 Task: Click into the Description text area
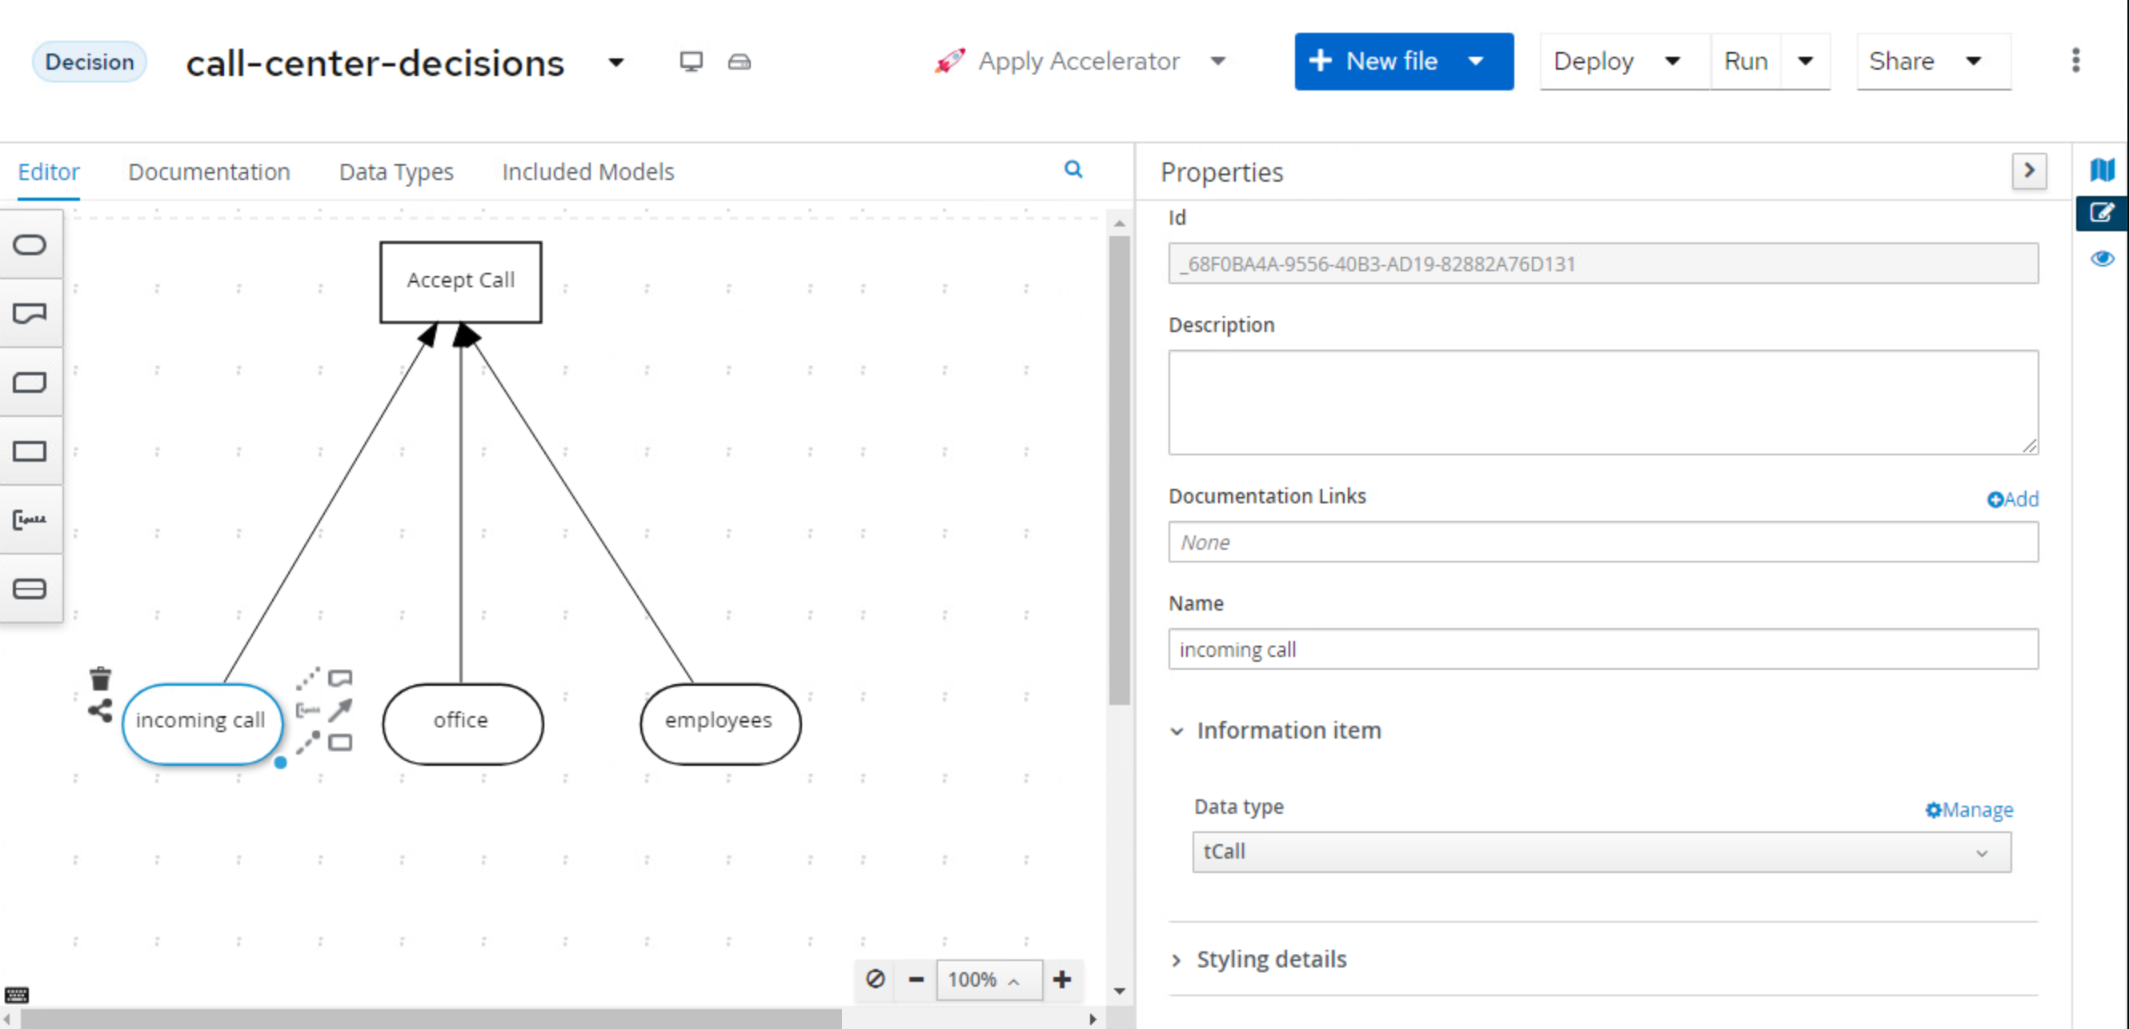pos(1602,402)
